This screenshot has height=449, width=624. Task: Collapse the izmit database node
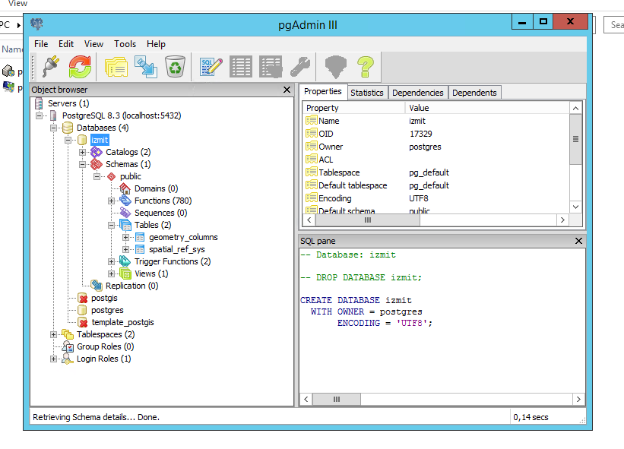pos(68,140)
